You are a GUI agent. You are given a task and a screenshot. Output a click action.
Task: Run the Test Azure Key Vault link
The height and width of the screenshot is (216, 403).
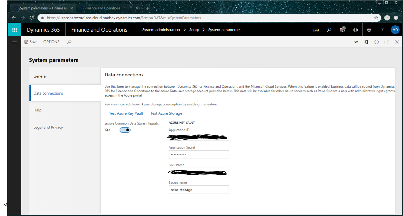point(126,113)
